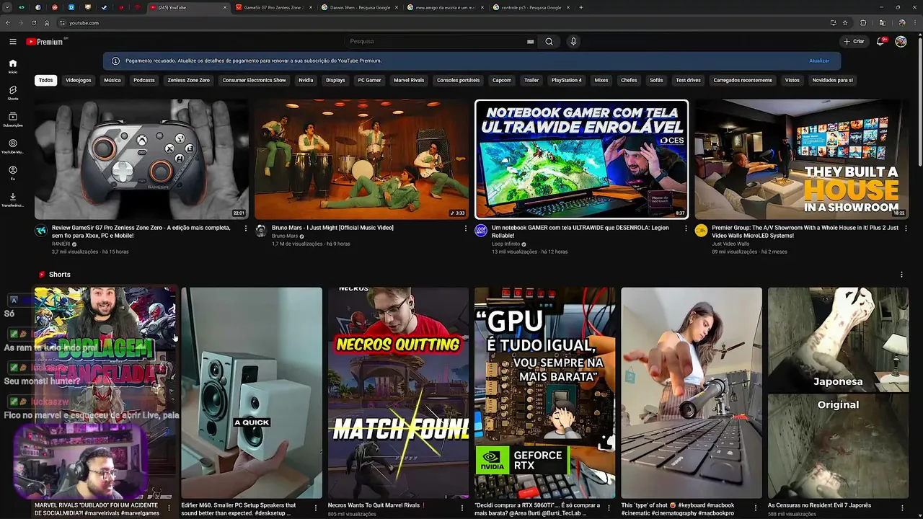The height and width of the screenshot is (519, 923).
Task: Open a new browser tab
Action: 581,7
